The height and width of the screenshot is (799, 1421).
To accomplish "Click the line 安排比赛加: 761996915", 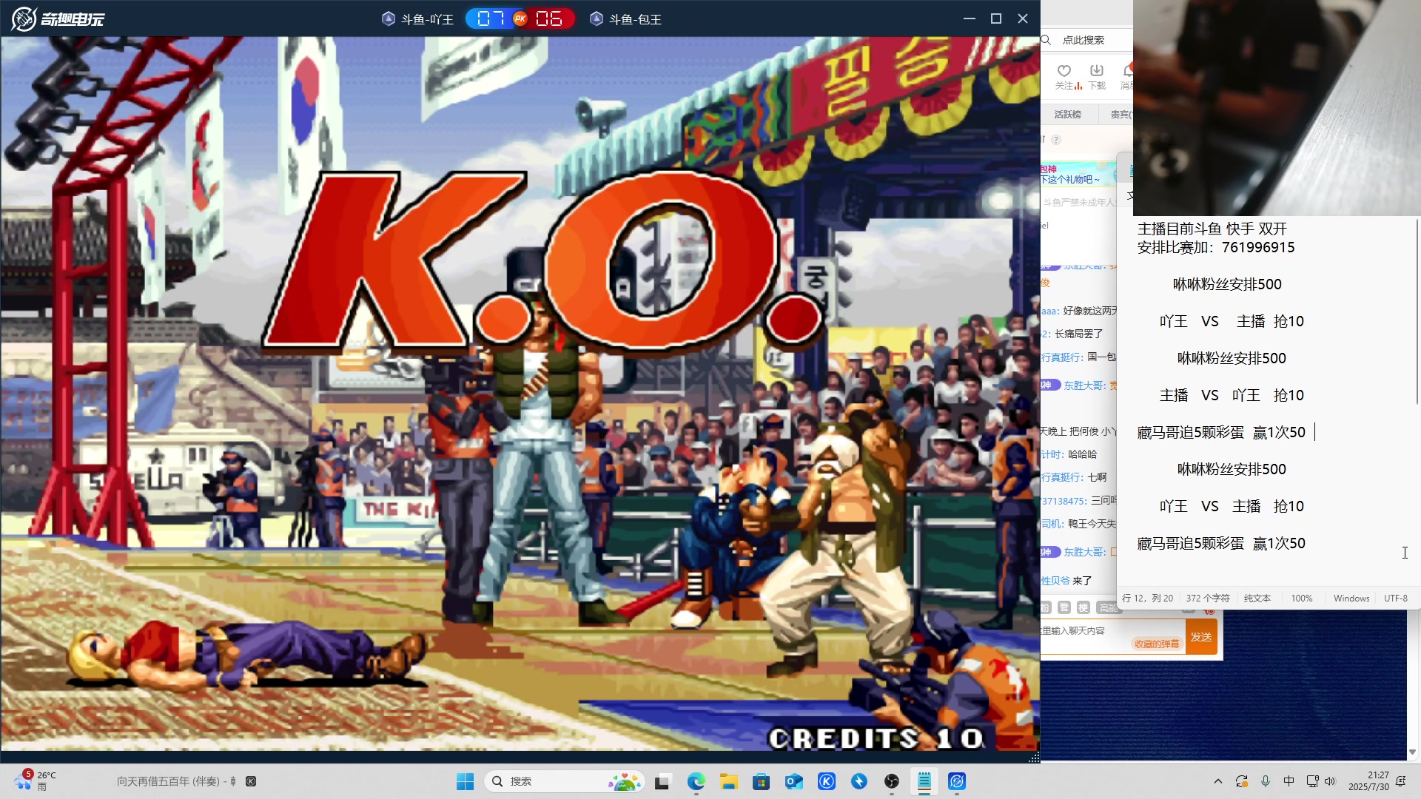I will point(1216,248).
